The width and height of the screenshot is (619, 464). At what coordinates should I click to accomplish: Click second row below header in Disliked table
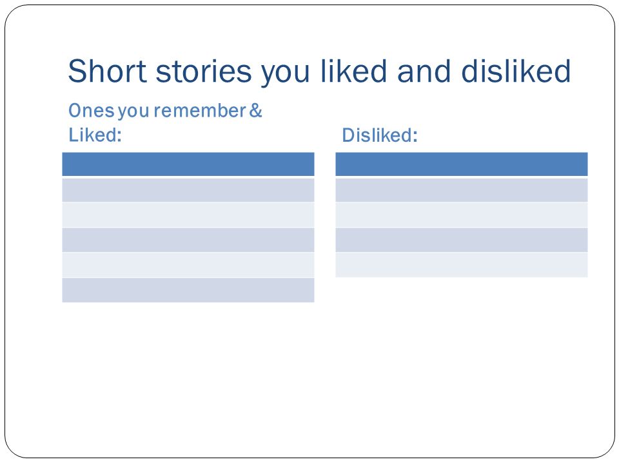[462, 215]
